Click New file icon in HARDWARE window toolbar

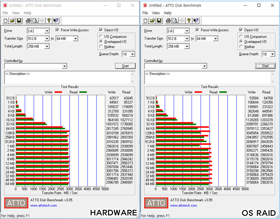tap(6, 21)
